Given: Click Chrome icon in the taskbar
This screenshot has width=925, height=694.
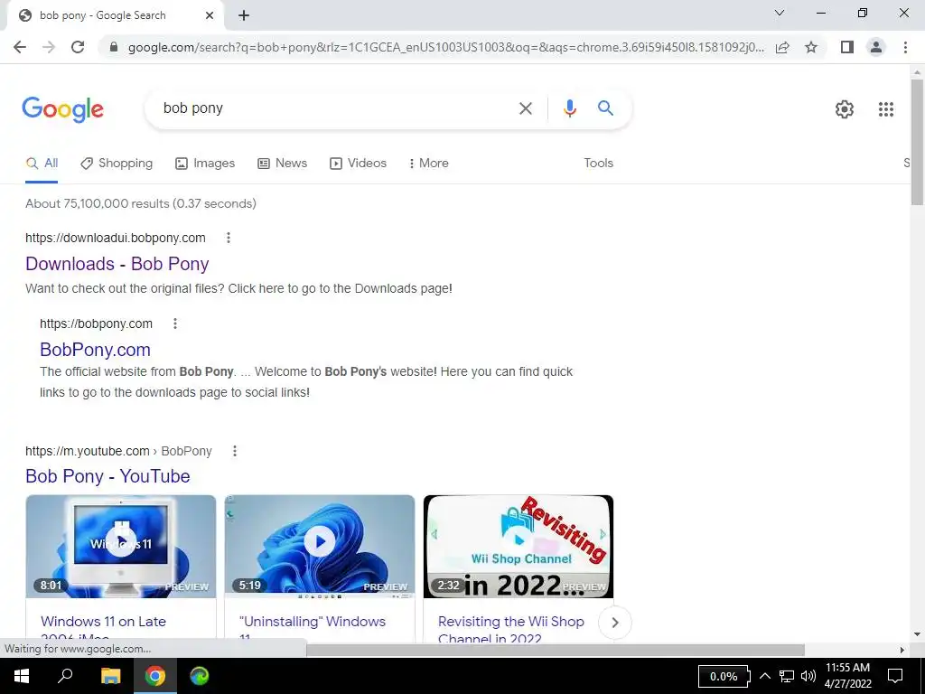Looking at the screenshot, I should pos(155,676).
